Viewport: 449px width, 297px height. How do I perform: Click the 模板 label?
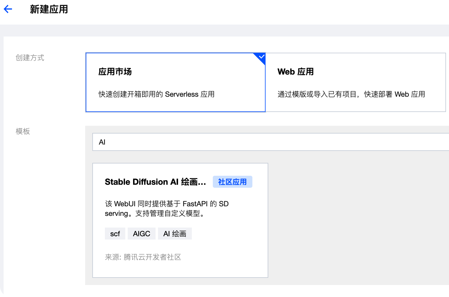(x=23, y=131)
